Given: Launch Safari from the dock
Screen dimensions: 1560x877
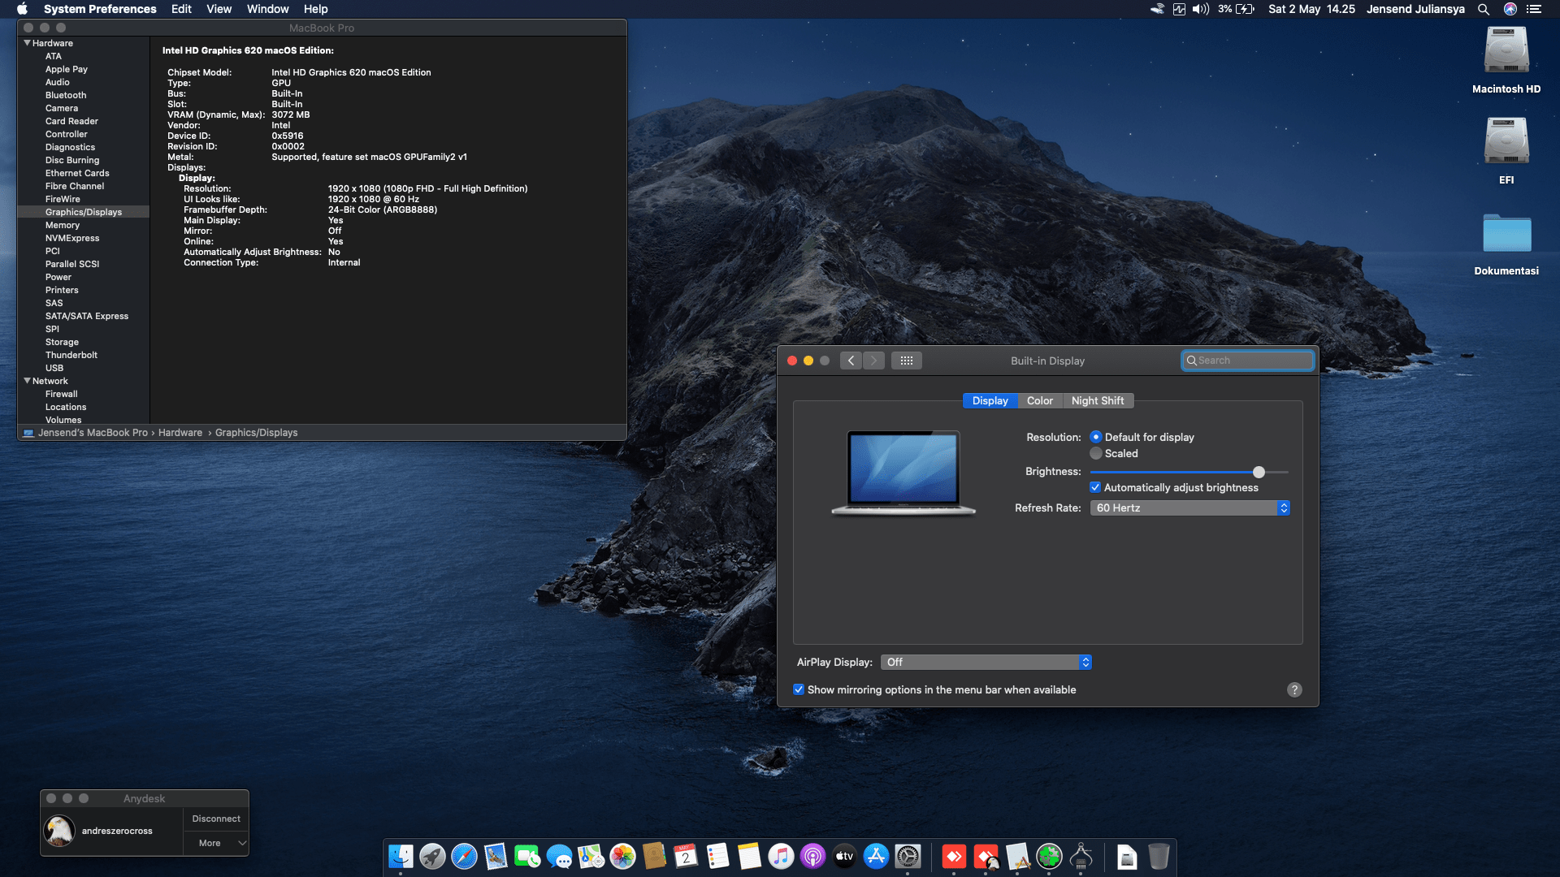Looking at the screenshot, I should [x=464, y=856].
